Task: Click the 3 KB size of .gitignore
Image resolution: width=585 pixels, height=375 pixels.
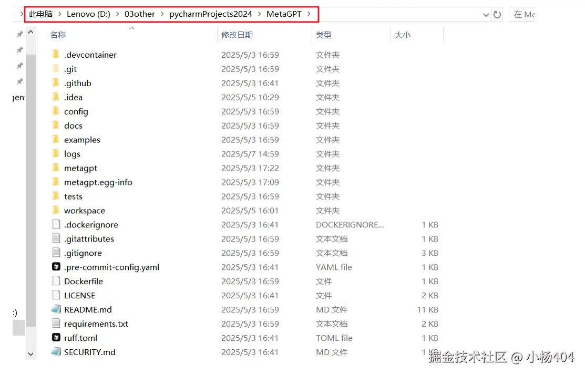Action: [430, 253]
